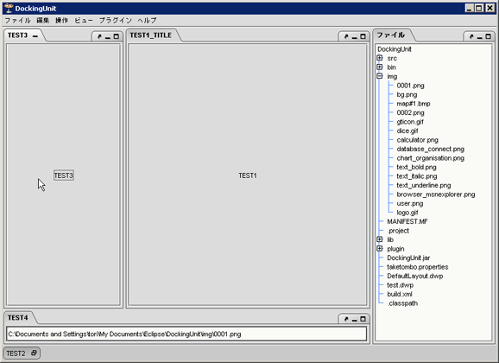The image size is (499, 363).
Task: Select the TEST4 tab
Action: (x=18, y=318)
